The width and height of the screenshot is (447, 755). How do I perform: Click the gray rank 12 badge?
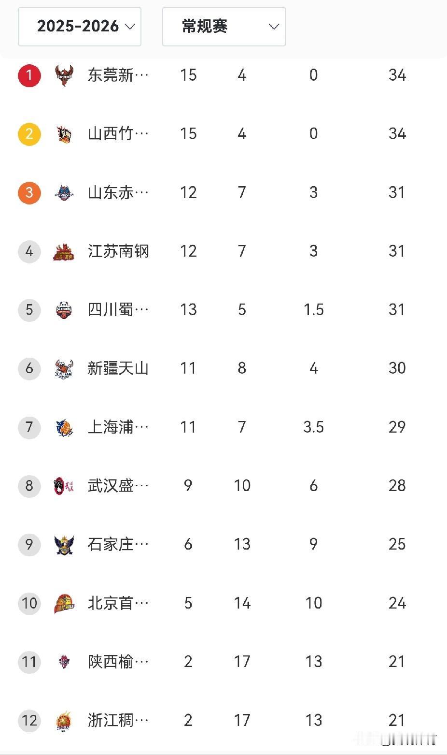pyautogui.click(x=29, y=721)
